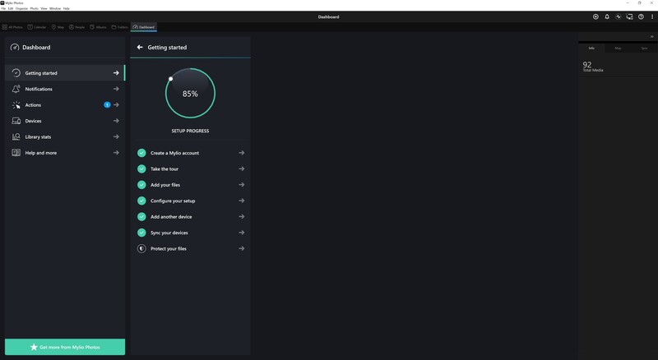Click the Getting started sidebar icon

pyautogui.click(x=16, y=73)
